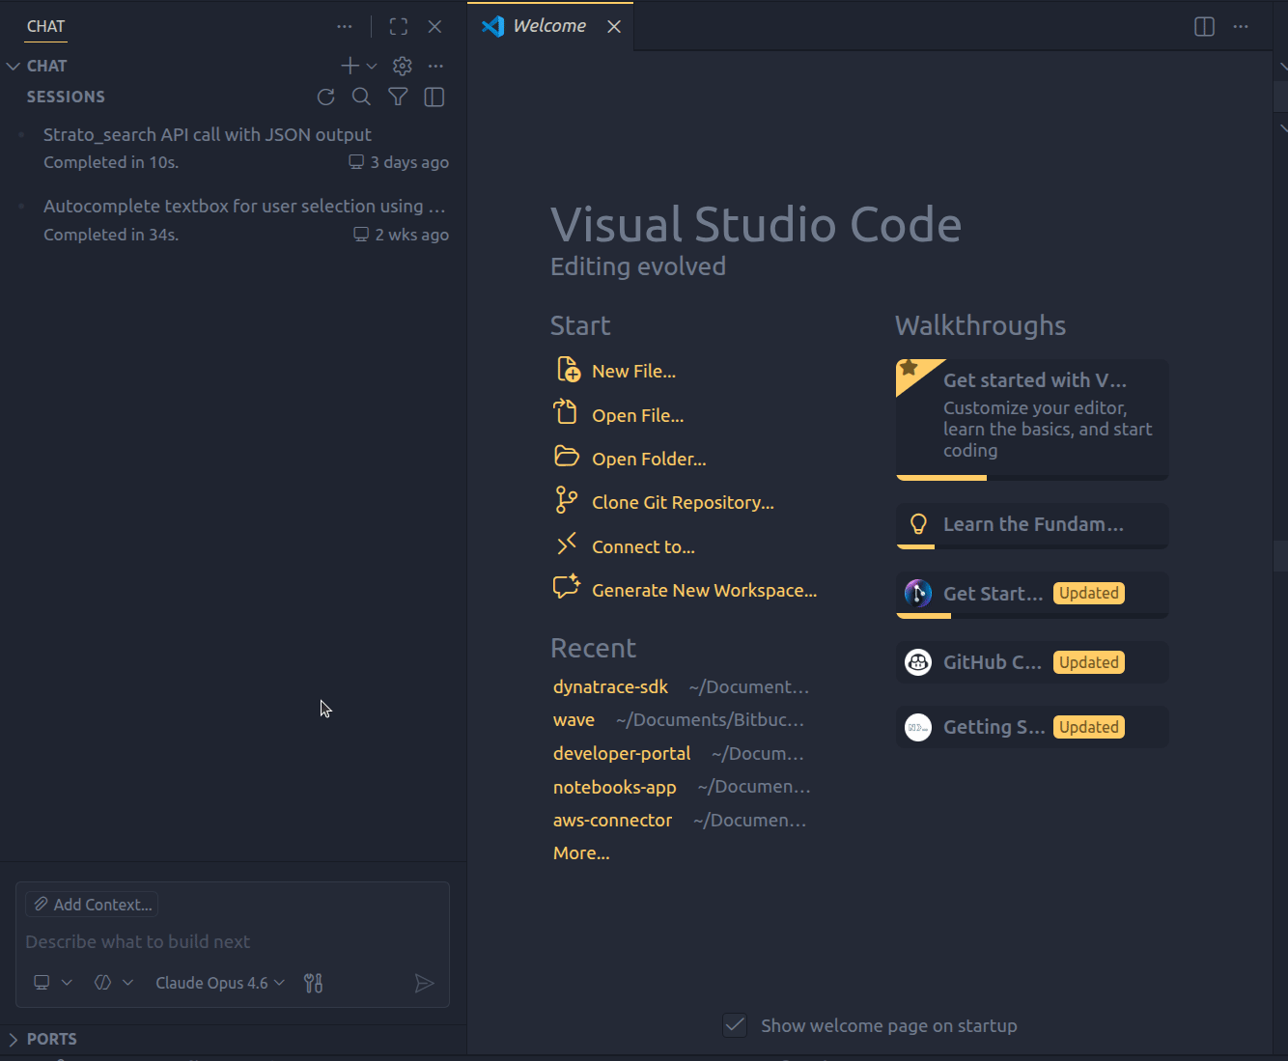Open chat settings via the gear icon
The image size is (1288, 1061).
pyautogui.click(x=402, y=66)
